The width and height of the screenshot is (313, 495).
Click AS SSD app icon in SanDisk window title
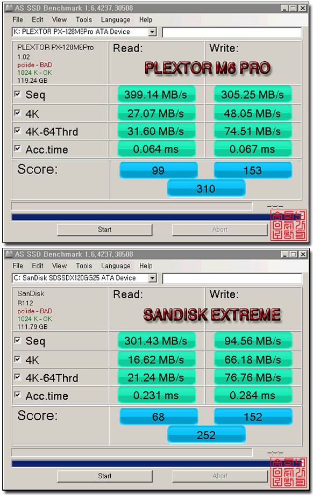click(x=9, y=254)
